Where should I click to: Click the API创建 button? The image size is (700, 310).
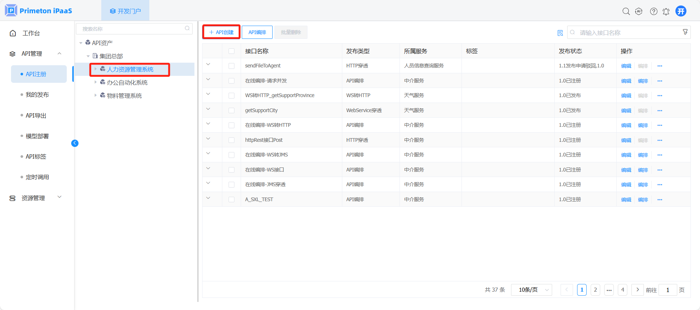point(221,32)
